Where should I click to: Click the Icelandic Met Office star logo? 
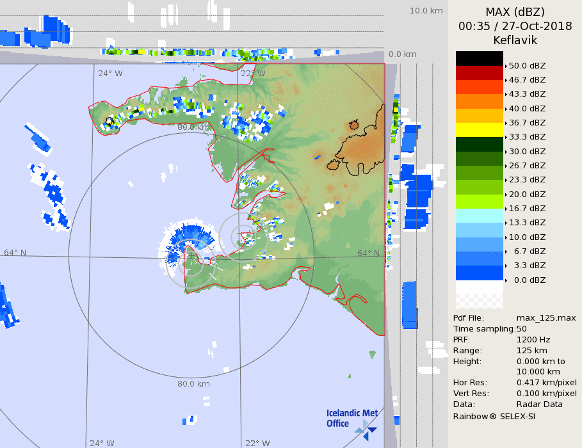click(366, 428)
